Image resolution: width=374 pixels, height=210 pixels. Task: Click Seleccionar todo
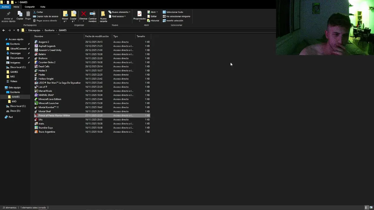[173, 12]
